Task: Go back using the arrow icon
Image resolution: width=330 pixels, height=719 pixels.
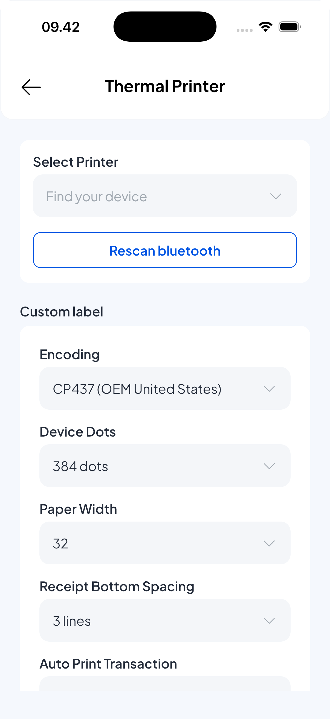Action: click(31, 87)
